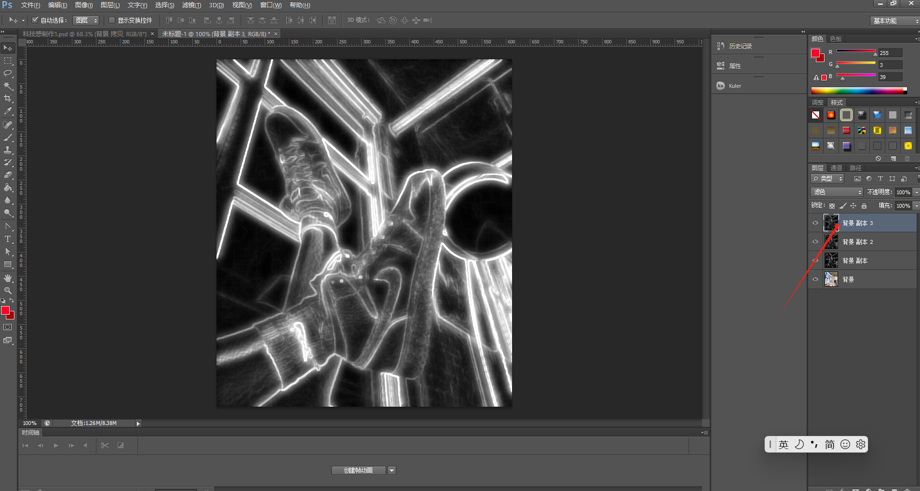Select the Rectangle shape tool
Image resolution: width=920 pixels, height=491 pixels.
[x=8, y=264]
